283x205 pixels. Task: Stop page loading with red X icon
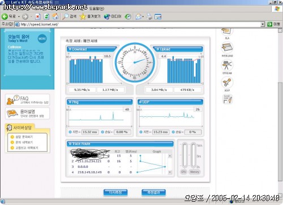(x=38, y=17)
